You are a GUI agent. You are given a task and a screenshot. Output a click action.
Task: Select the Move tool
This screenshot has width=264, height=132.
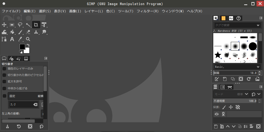[4, 25]
